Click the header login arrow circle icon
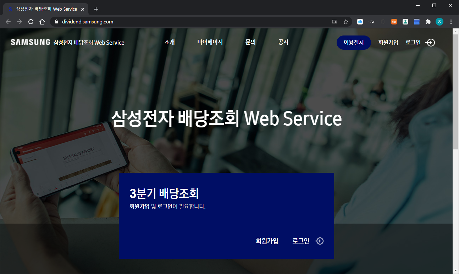Screen dimensions: 459x274 [430, 43]
